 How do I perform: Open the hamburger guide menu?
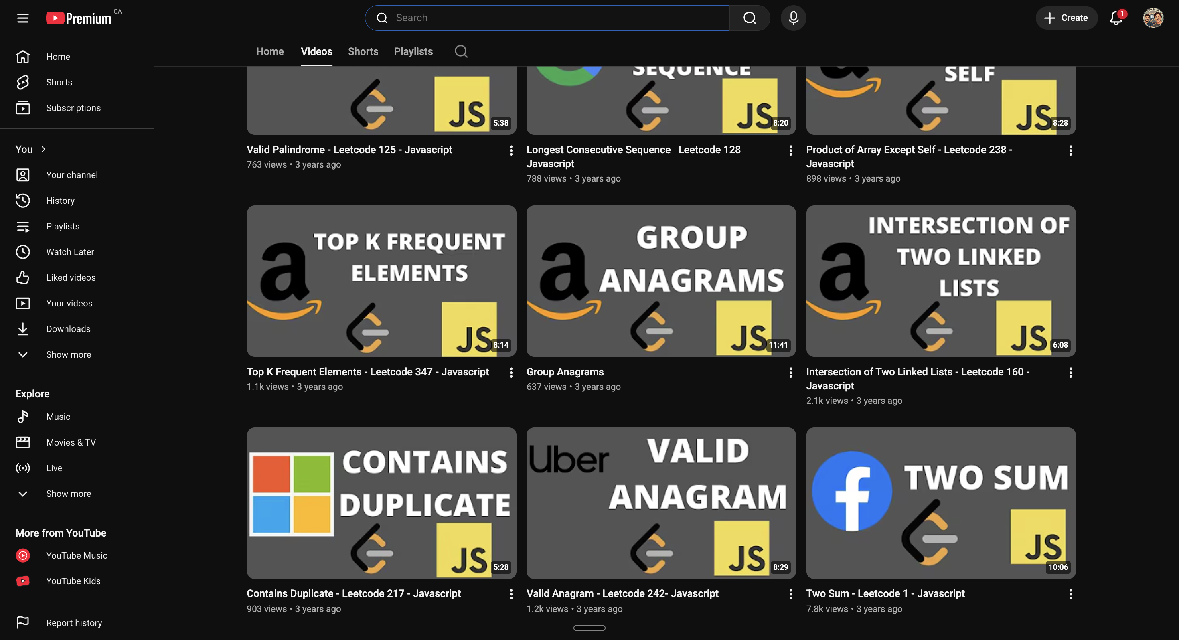pos(23,18)
